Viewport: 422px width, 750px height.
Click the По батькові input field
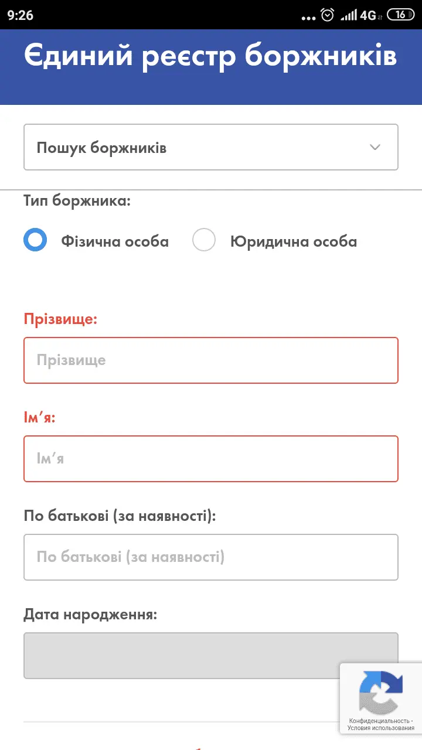coord(211,557)
